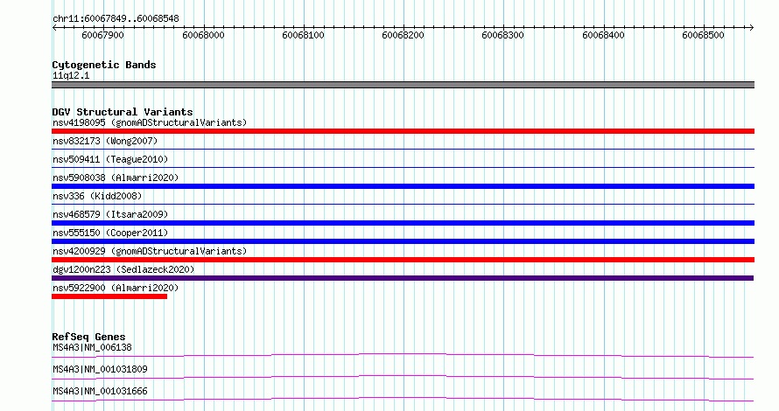Click the 60068300 ruler position
Screen dimensions: 779x411
[502, 35]
